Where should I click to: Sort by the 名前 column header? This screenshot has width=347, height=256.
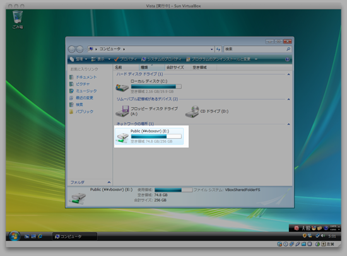pos(126,67)
